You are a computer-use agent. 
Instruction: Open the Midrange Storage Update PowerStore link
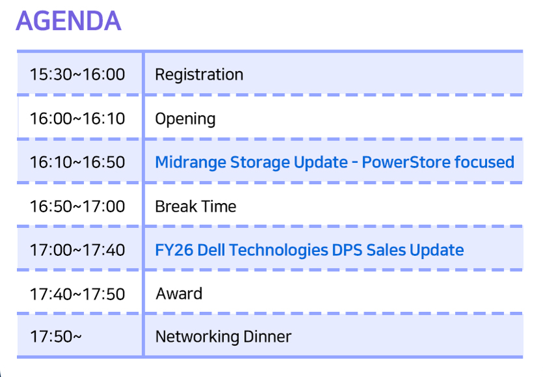click(335, 162)
